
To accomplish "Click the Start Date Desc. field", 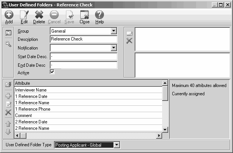I will coord(83,57).
